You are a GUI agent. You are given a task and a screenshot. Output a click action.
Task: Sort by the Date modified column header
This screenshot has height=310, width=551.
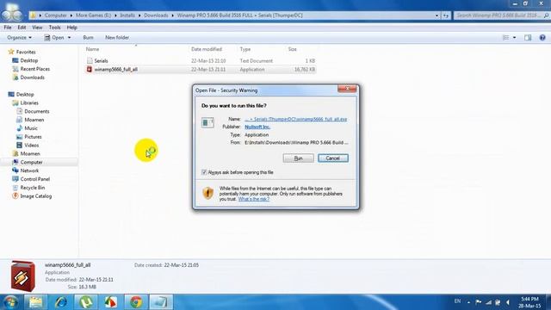[207, 49]
